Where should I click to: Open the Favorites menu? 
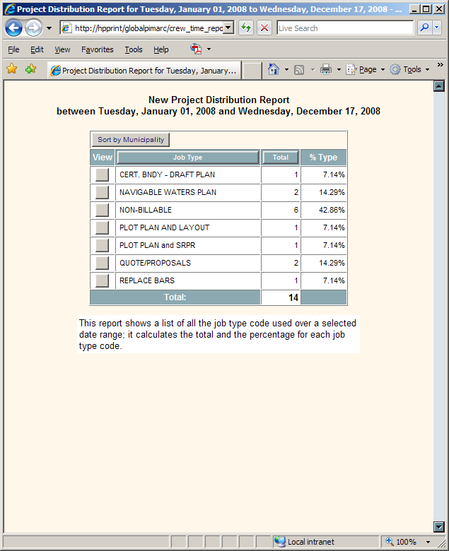coord(98,49)
